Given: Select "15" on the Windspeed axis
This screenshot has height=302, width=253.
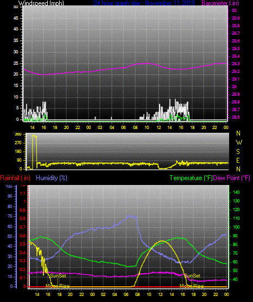Looking at the screenshot, I should coord(16,86).
